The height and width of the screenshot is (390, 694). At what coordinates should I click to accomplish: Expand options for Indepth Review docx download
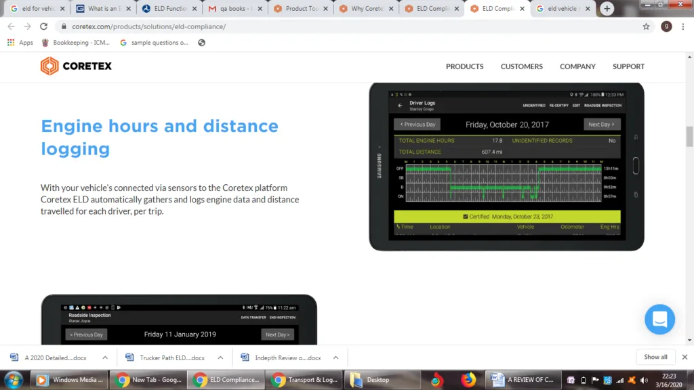336,357
